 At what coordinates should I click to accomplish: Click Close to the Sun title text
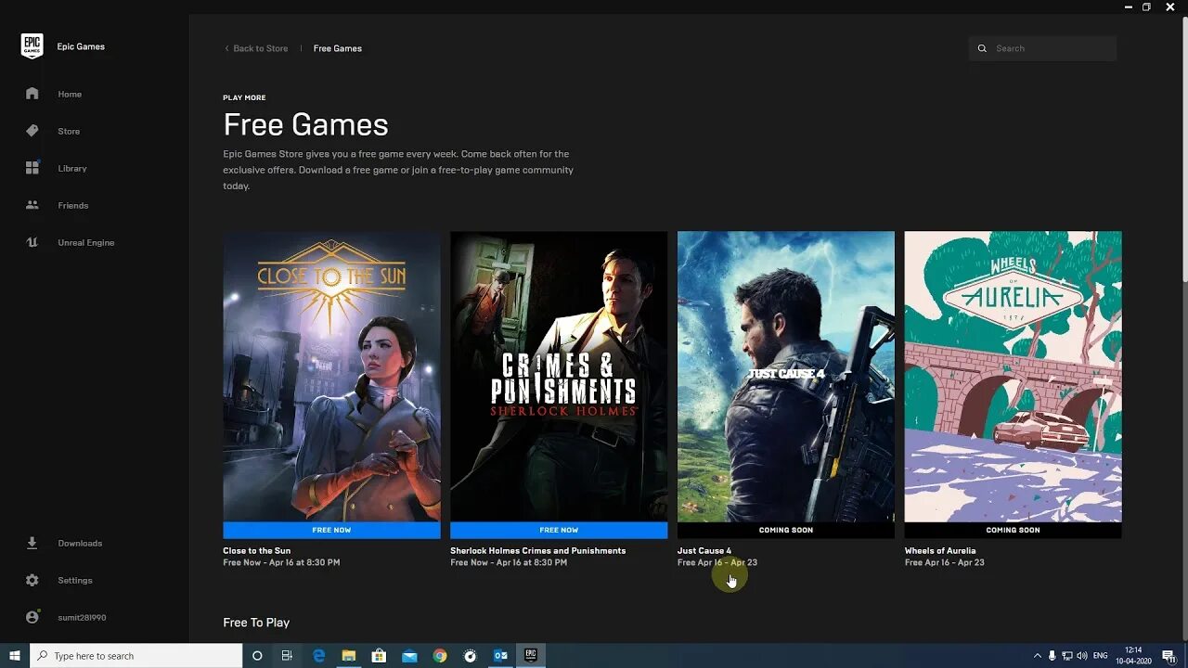pos(257,550)
